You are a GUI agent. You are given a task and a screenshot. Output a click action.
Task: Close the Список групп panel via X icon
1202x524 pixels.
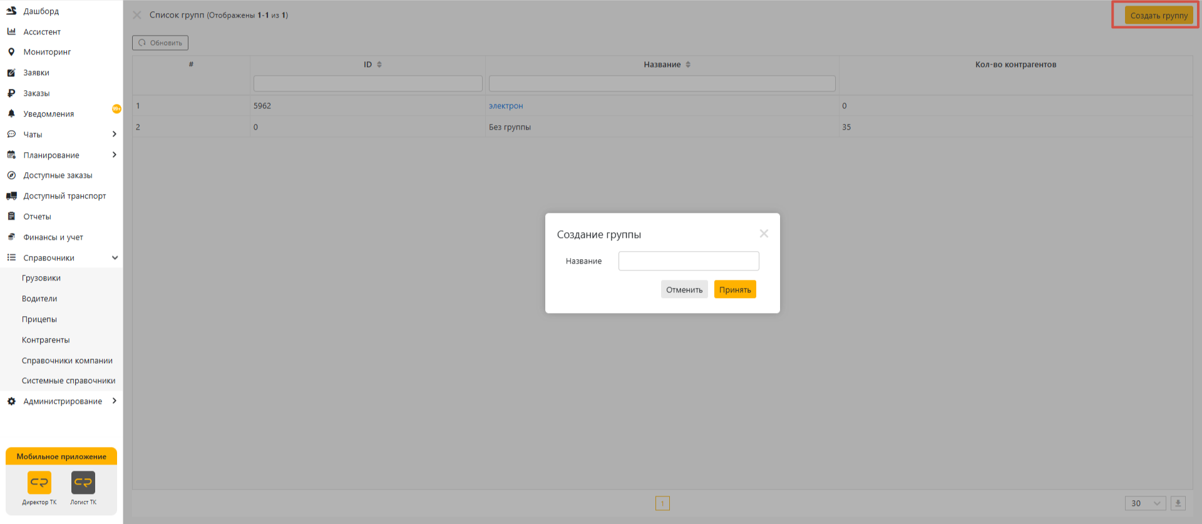tap(137, 15)
